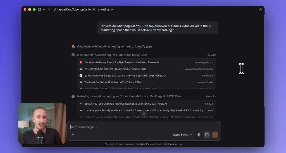Click the chatcut.io domain label
Image resolution: width=286 pixels, height=153 pixels.
pyautogui.click(x=208, y=76)
